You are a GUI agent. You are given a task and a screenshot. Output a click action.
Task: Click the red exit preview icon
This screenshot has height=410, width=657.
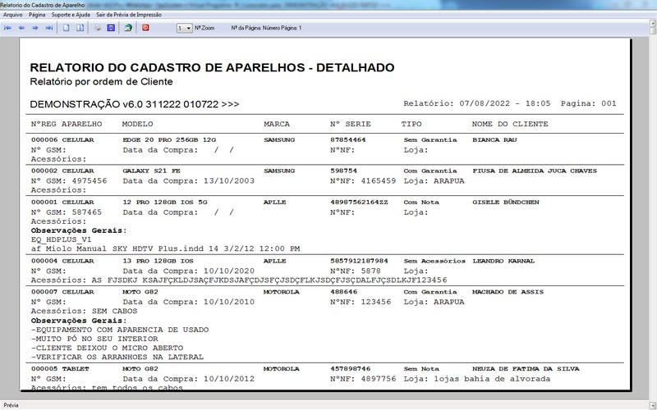pyautogui.click(x=145, y=28)
